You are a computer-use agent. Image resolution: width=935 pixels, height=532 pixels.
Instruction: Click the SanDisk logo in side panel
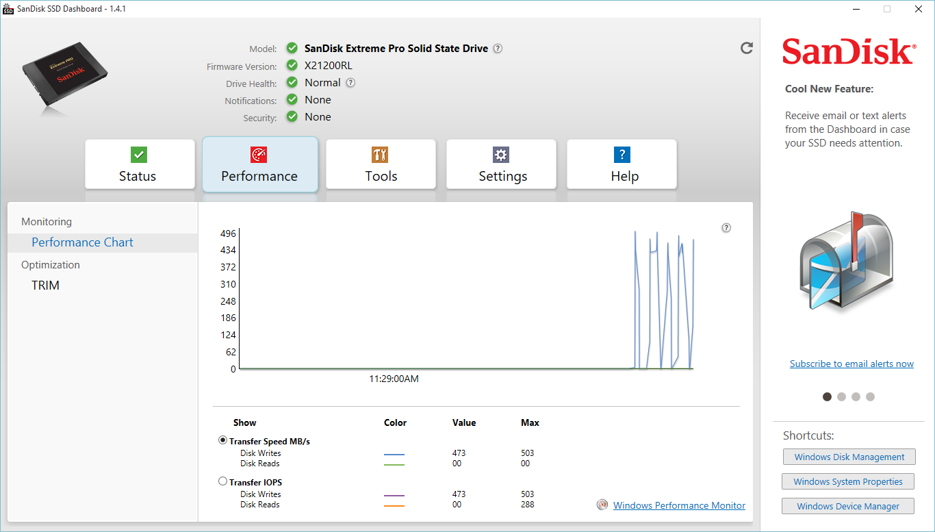(x=849, y=52)
